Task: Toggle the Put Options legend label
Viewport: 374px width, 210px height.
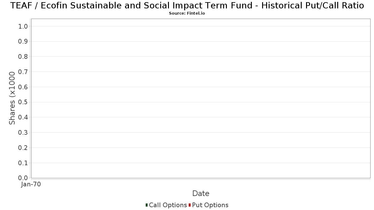Action: pos(210,205)
